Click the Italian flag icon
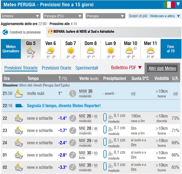 click(x=169, y=5)
